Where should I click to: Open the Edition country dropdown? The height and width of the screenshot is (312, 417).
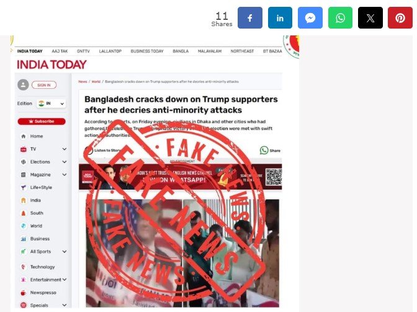click(52, 103)
